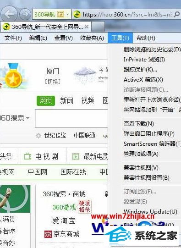The height and width of the screenshot is (248, 181).
Task: Expand the 360搜索 engine dropdown arrow
Action: pyautogui.click(x=28, y=118)
